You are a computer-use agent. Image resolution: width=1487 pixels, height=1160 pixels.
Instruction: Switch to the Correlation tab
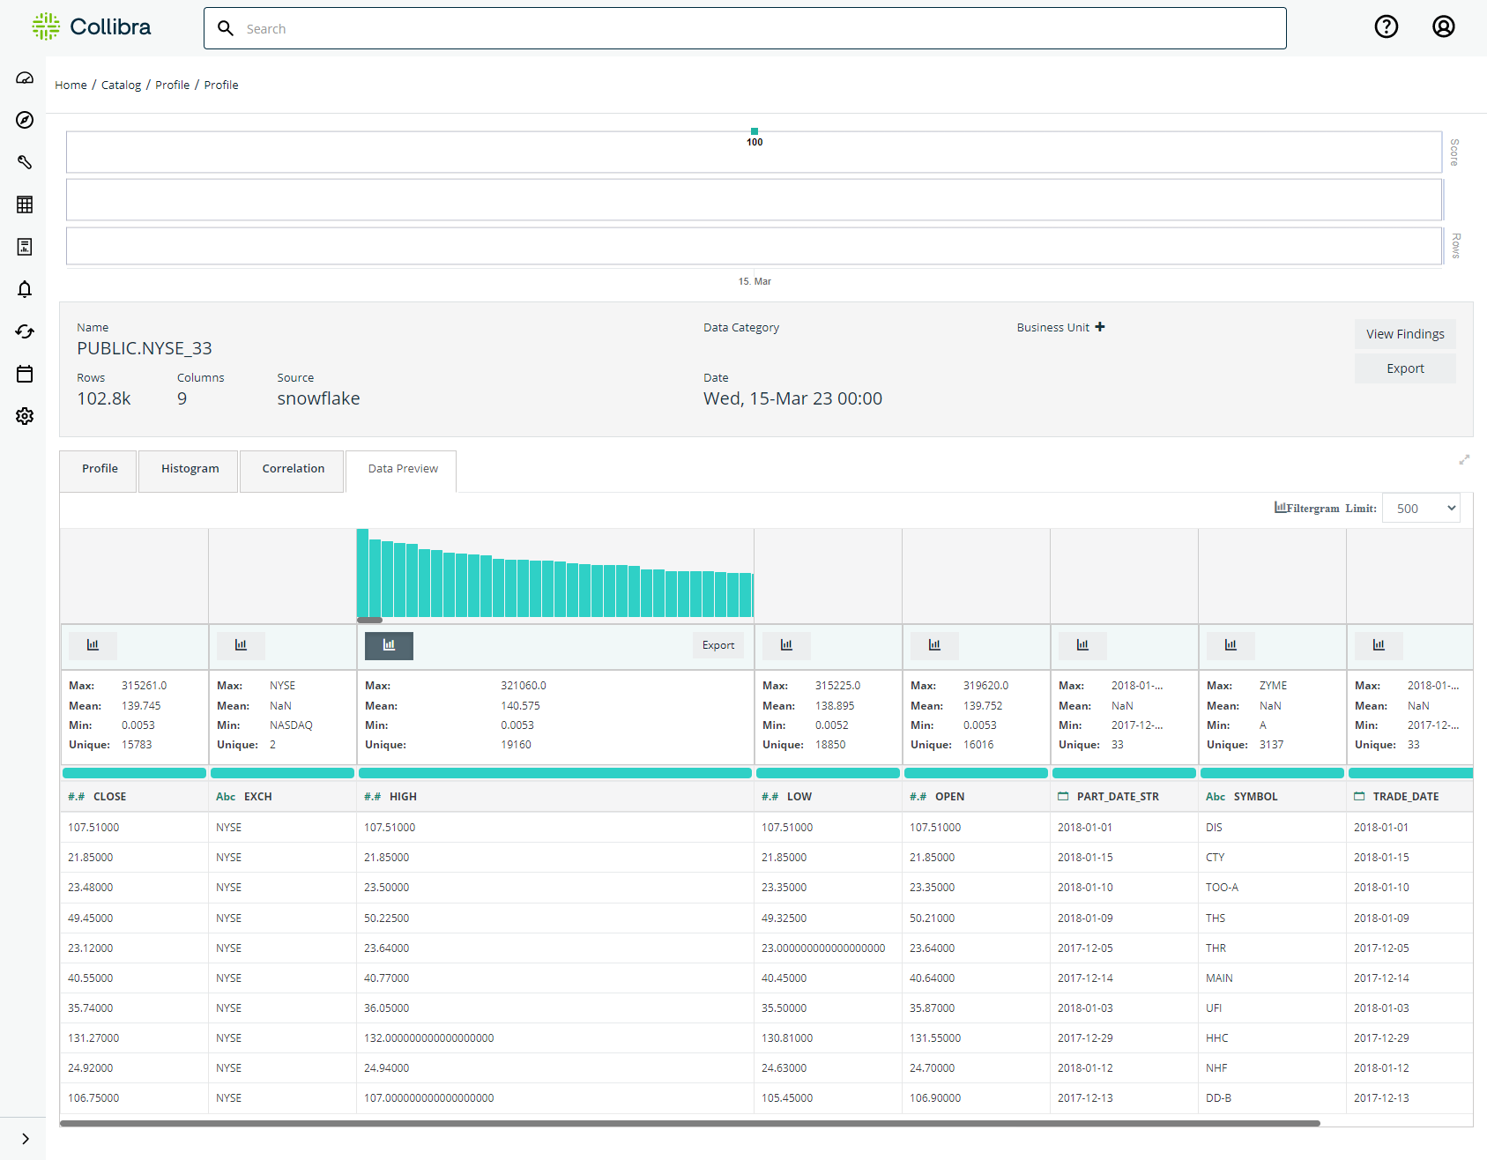[x=293, y=470]
